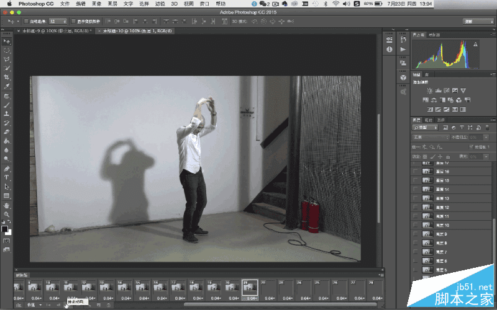
Task: Select the Lasso tool
Action: (6, 59)
